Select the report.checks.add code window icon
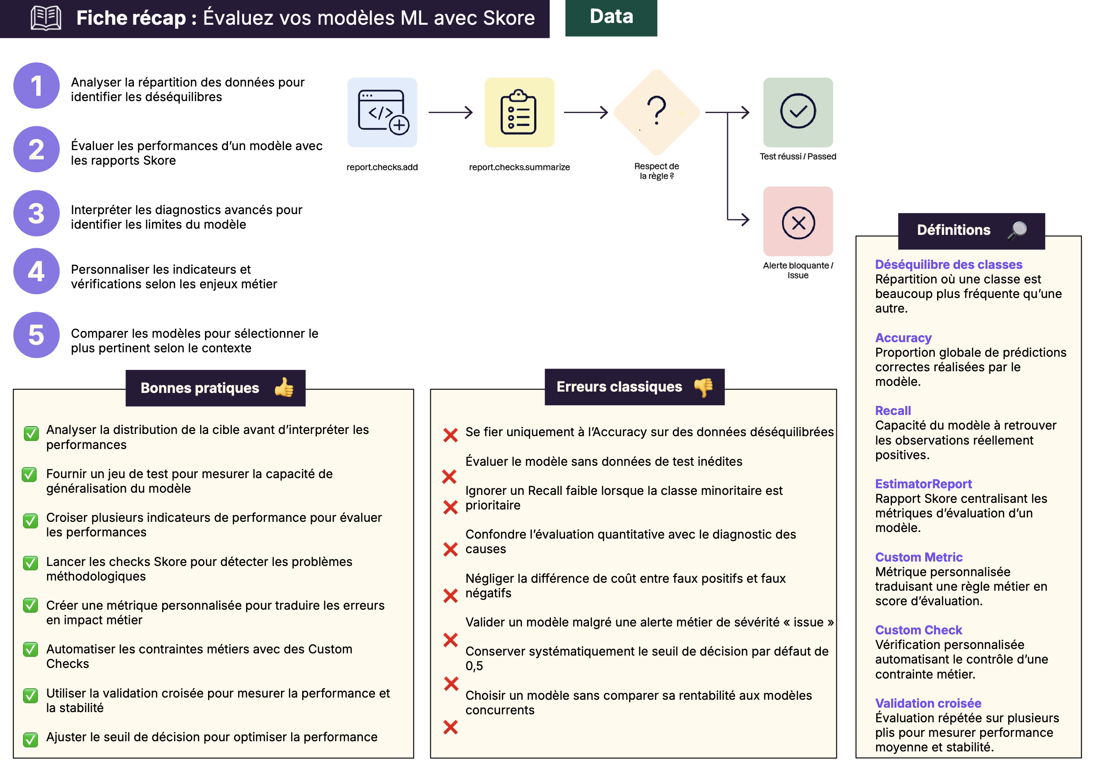 (382, 112)
